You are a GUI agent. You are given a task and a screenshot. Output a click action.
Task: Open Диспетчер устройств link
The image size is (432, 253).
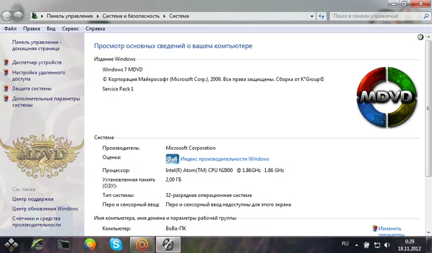[x=36, y=63]
